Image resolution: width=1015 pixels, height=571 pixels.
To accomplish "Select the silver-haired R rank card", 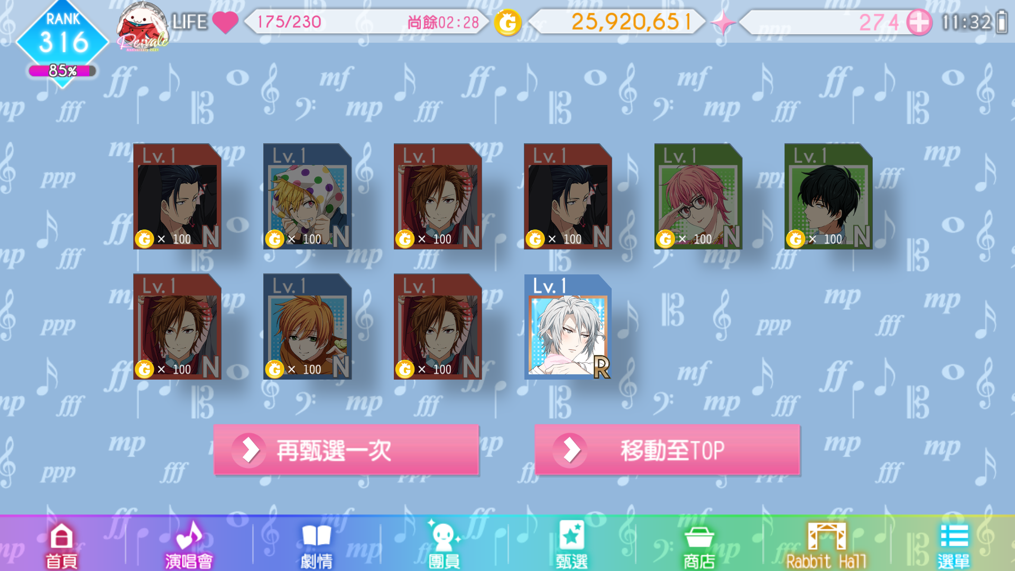I will pos(568,327).
